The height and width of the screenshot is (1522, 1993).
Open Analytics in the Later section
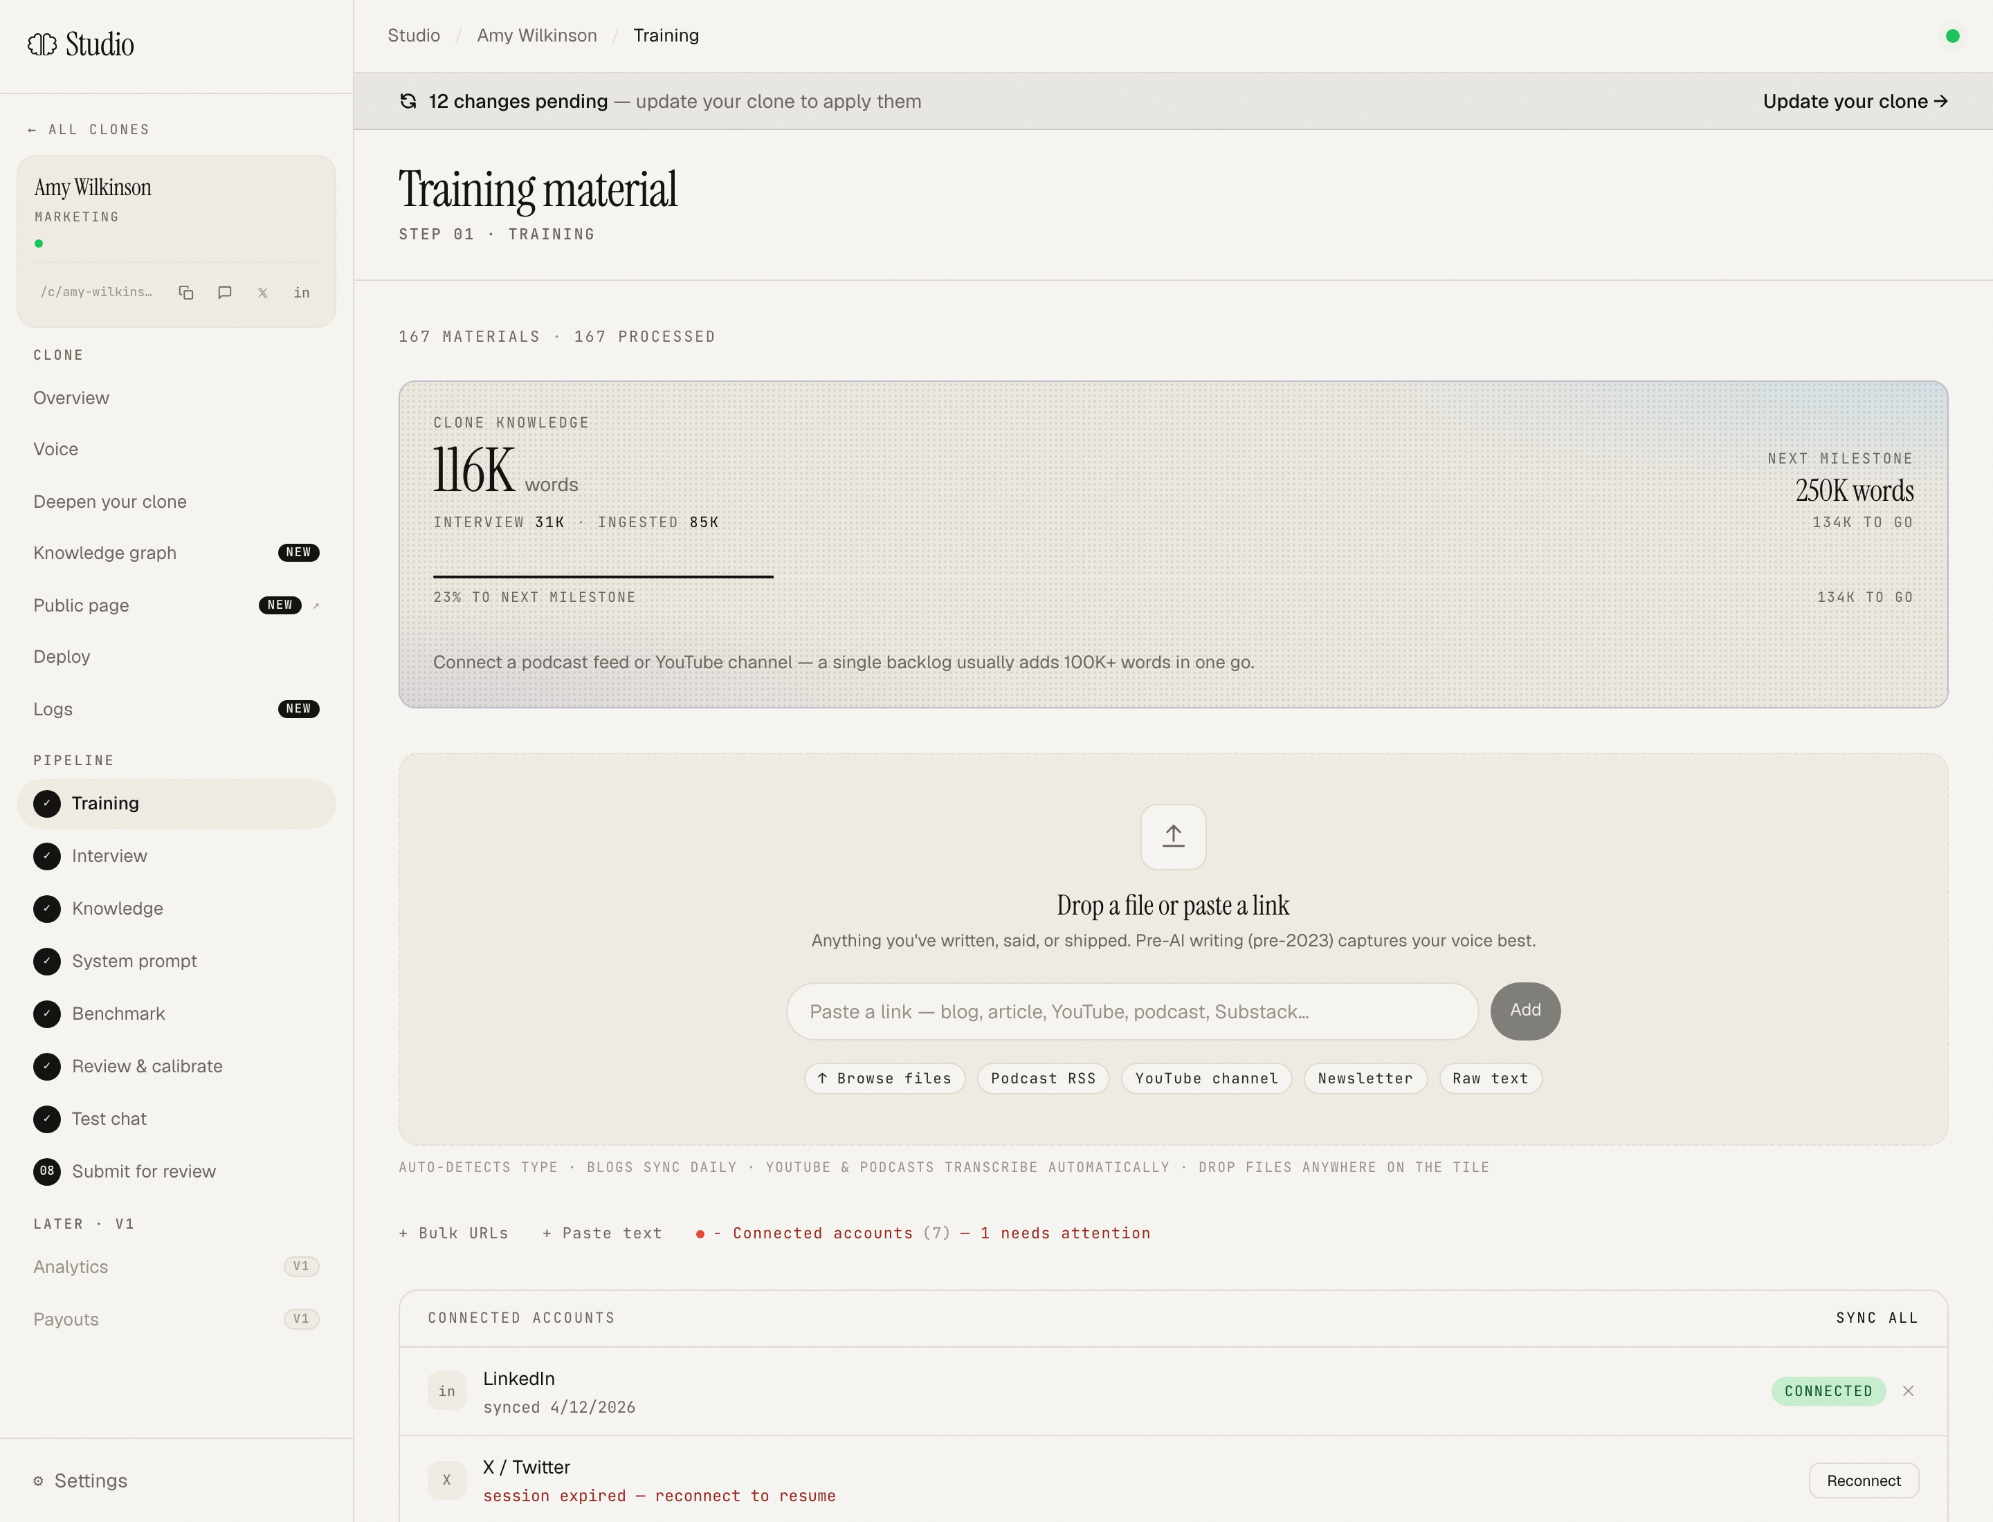176,1267
